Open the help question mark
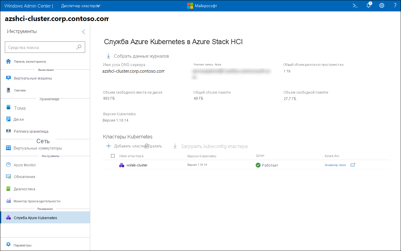Viewport: 401px width, 251px height. (395, 5)
